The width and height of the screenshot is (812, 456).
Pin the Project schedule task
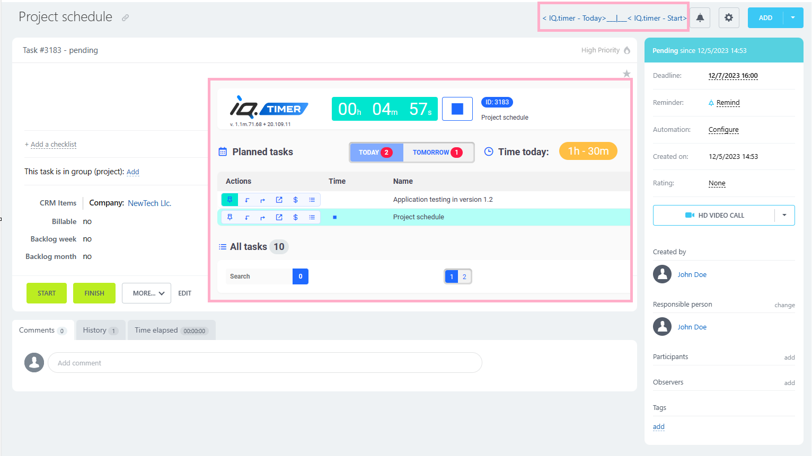pyautogui.click(x=230, y=217)
